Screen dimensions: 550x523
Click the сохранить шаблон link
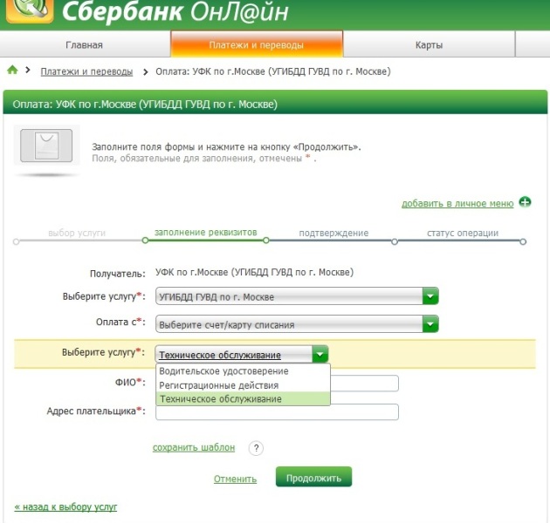coord(194,447)
